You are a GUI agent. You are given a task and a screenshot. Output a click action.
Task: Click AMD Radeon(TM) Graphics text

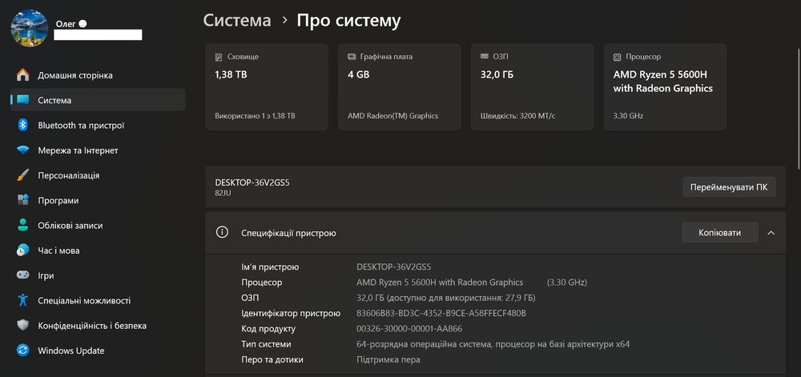click(x=392, y=116)
